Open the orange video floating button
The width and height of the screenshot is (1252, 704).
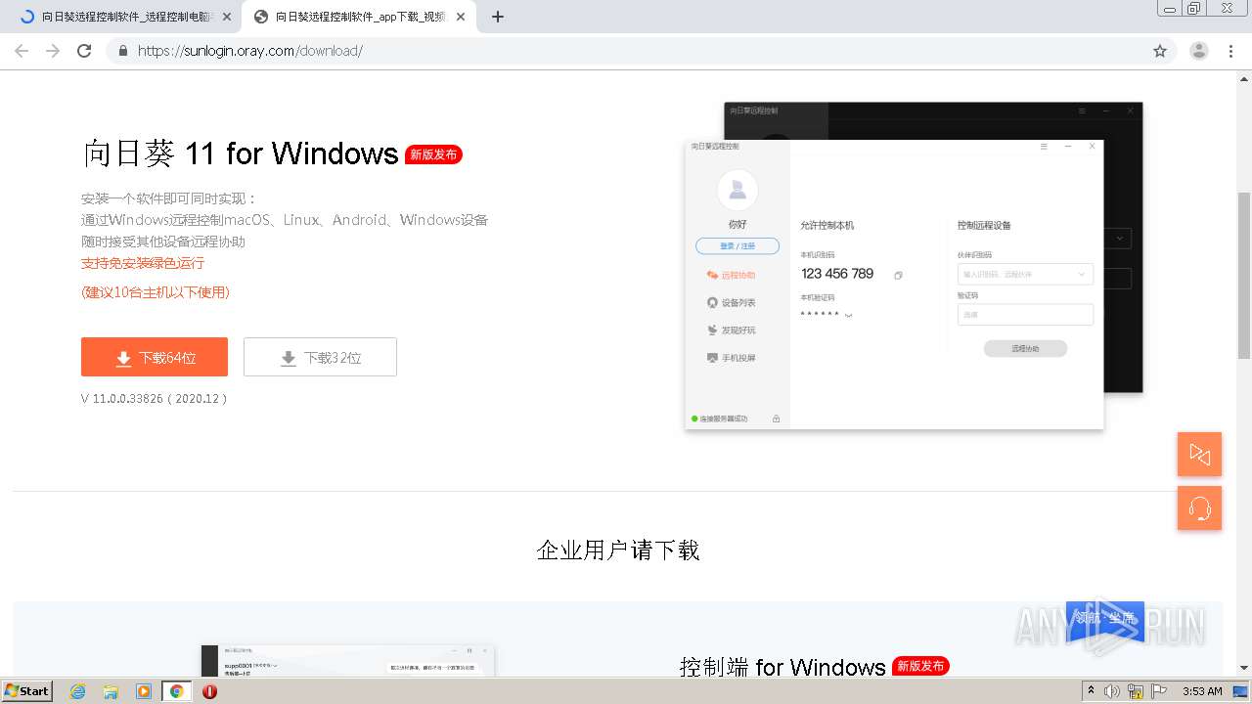click(1199, 455)
